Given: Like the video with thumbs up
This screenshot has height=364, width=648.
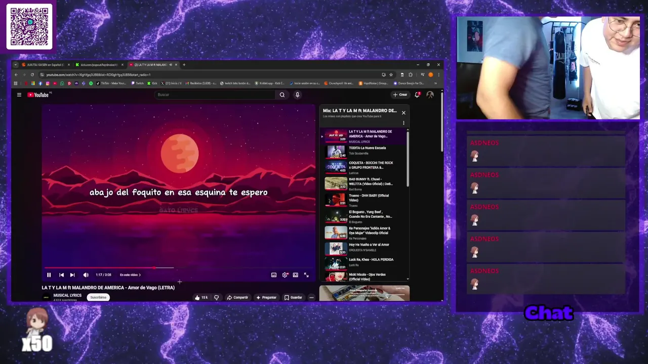Looking at the screenshot, I should [x=201, y=297].
